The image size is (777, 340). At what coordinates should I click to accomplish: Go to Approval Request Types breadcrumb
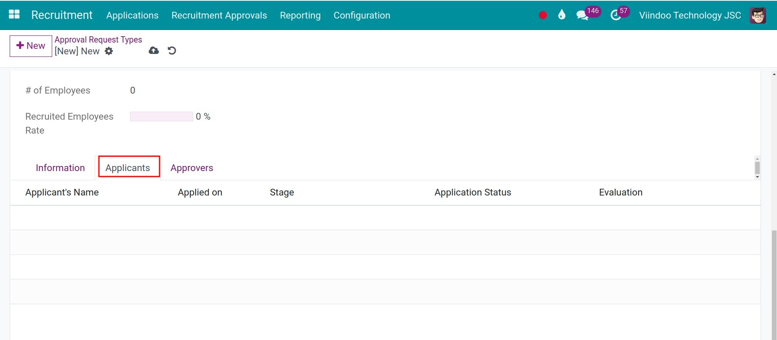click(x=98, y=40)
